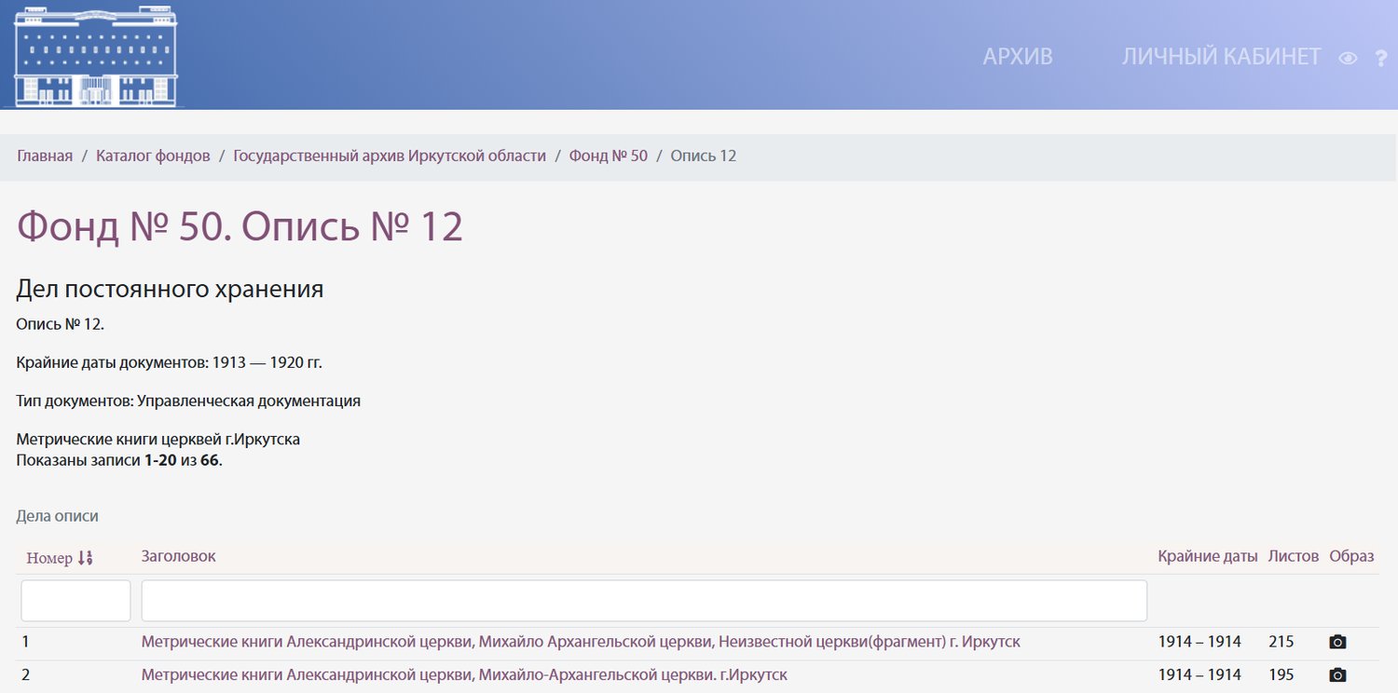The width and height of the screenshot is (1398, 693).
Task: Click the Листов column header
Action: pos(1294,556)
